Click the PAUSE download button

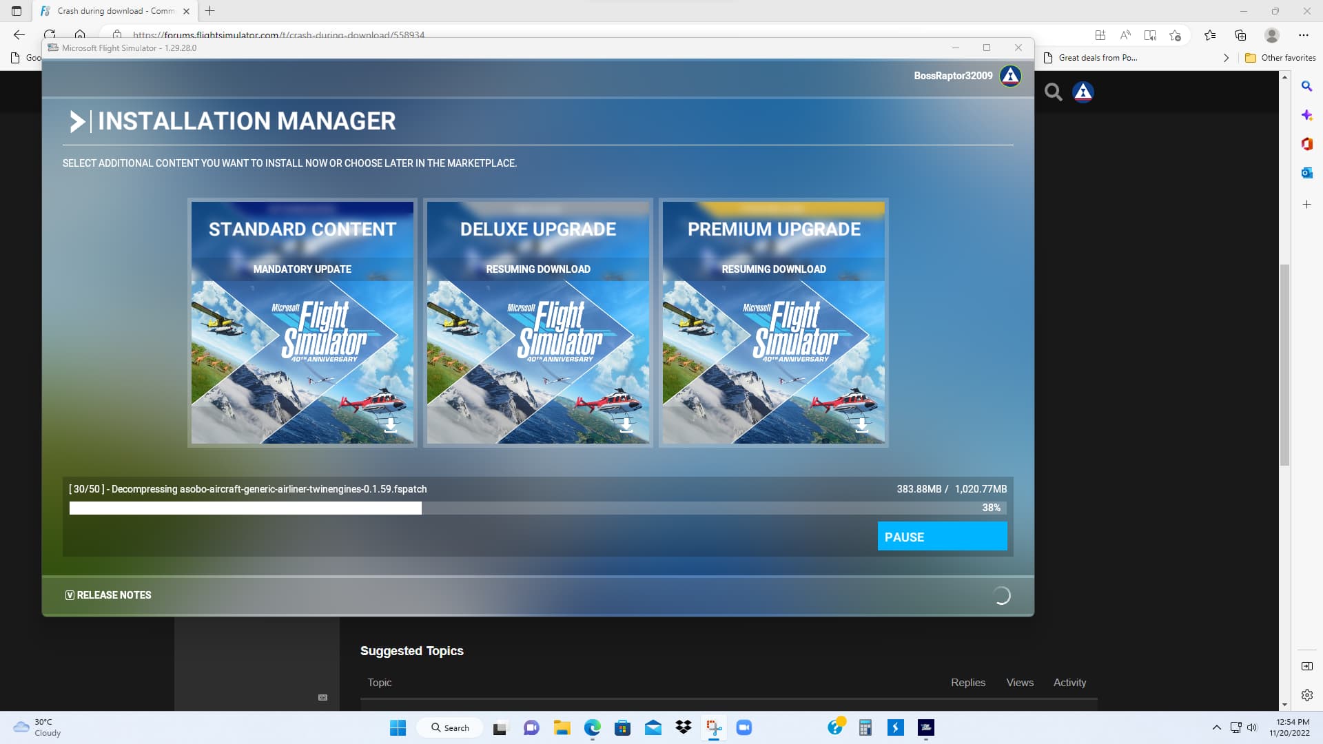942,537
